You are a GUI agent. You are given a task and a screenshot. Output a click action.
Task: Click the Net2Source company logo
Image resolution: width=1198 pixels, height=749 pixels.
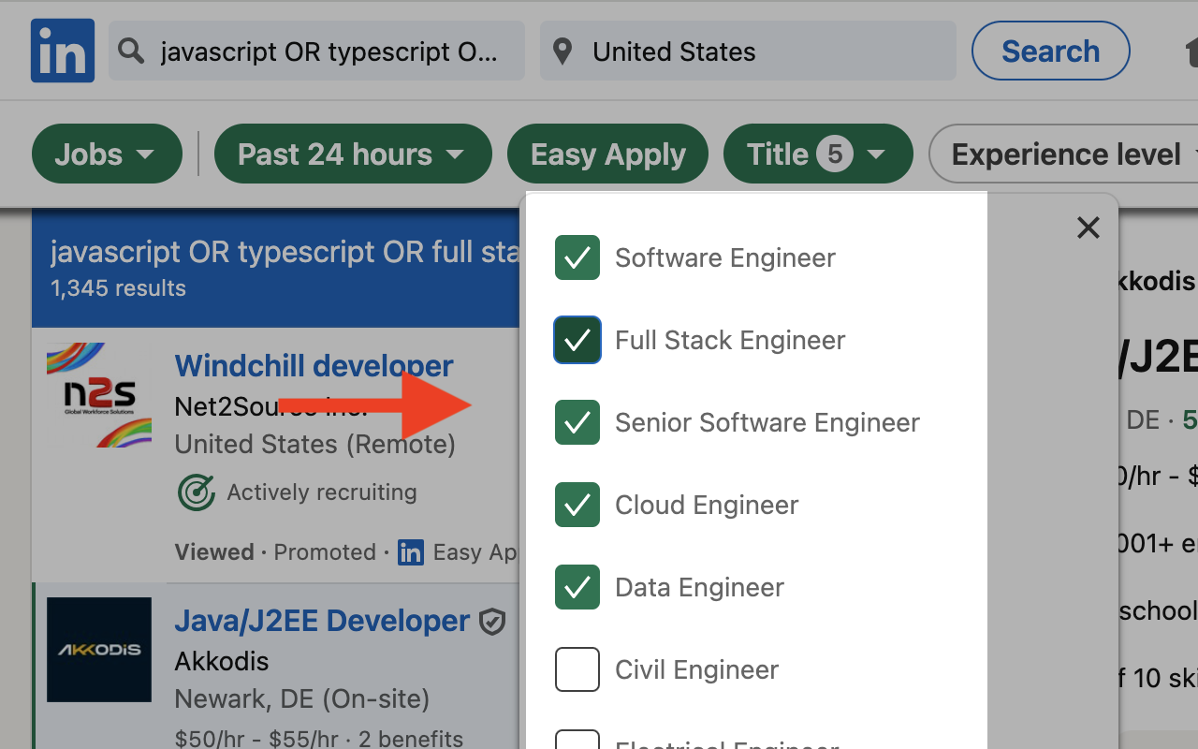[x=99, y=395]
